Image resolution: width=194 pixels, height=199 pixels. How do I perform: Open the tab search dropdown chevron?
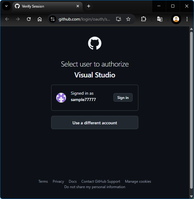pyautogui.click(x=6, y=6)
